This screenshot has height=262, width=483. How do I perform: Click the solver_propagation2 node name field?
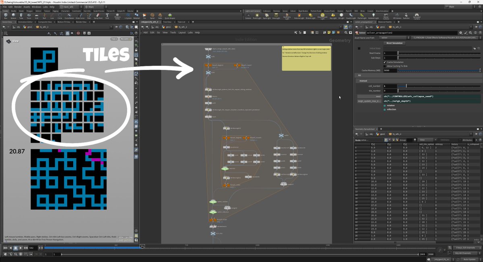(x=411, y=32)
